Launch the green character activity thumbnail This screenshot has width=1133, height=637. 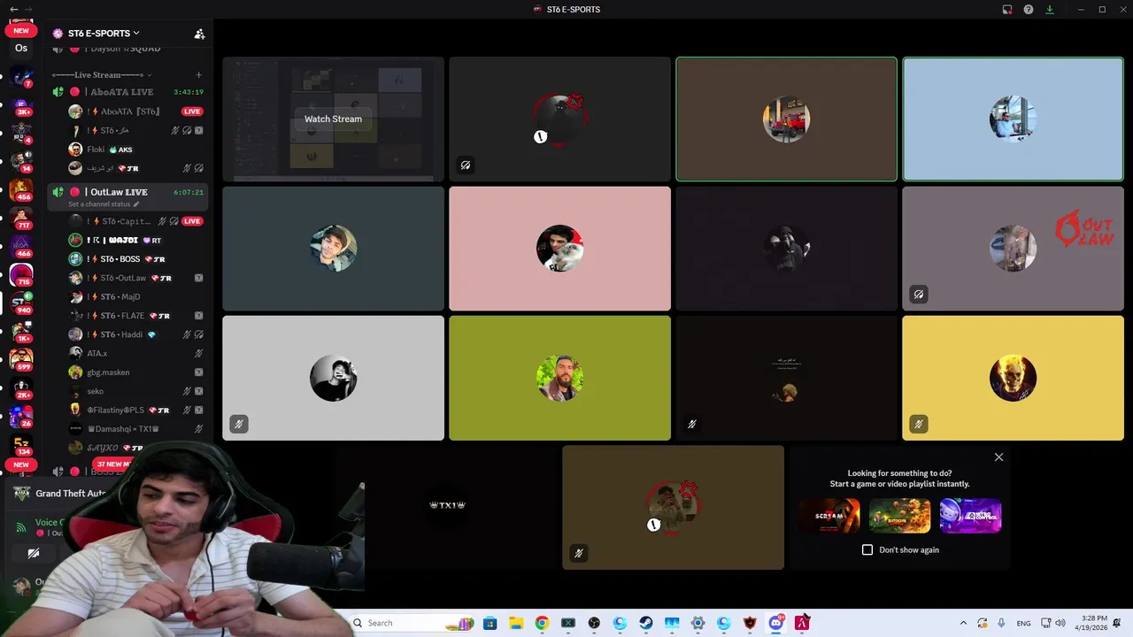(899, 516)
